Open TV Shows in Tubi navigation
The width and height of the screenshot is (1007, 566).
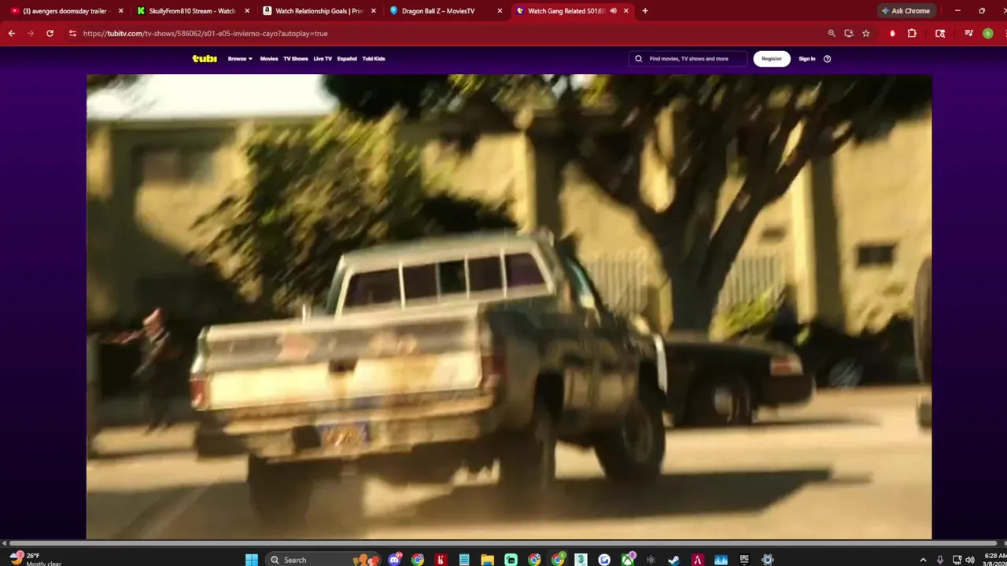click(x=296, y=59)
